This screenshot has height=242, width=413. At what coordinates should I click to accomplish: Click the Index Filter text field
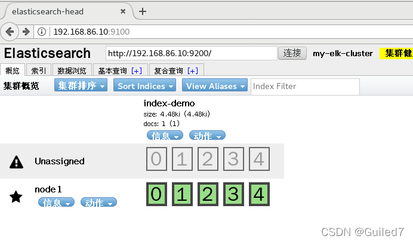(305, 87)
